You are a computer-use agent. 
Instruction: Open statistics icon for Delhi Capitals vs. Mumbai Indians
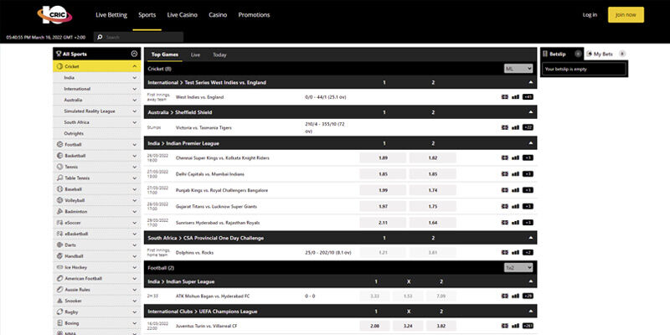(x=515, y=174)
